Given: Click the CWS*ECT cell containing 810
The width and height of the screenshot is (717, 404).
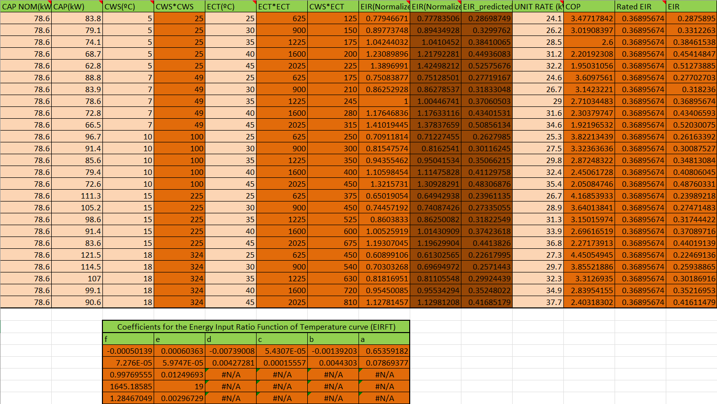Looking at the screenshot, I should pos(333,303).
